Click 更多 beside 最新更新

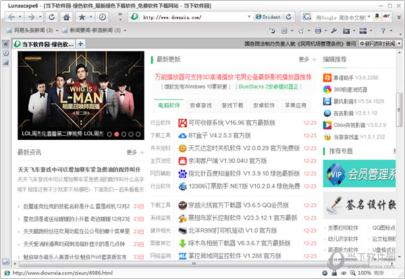[x=304, y=59]
